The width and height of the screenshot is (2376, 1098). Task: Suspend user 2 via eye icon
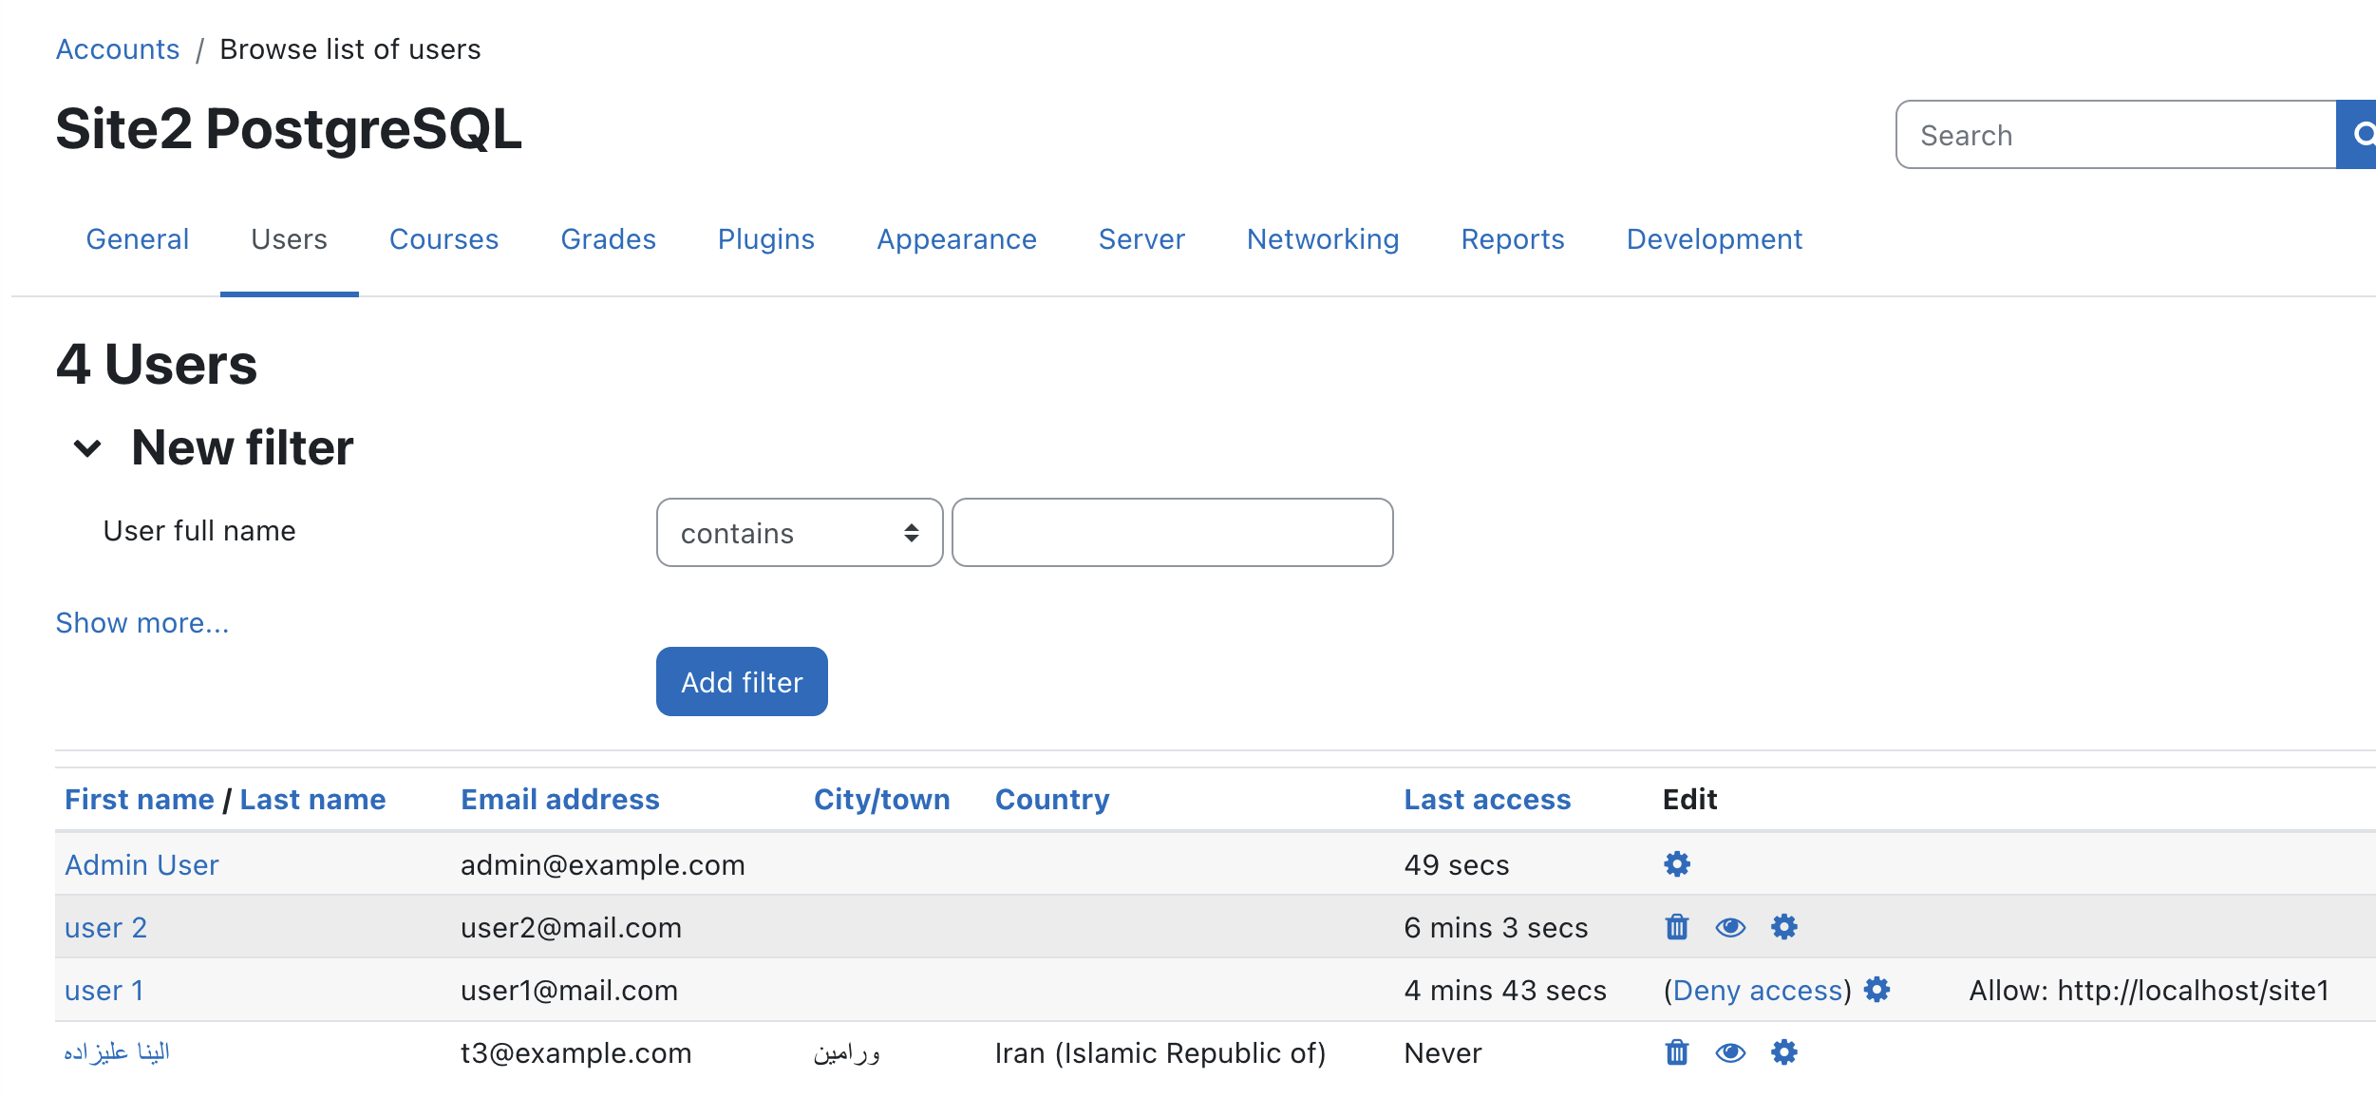click(x=1730, y=927)
